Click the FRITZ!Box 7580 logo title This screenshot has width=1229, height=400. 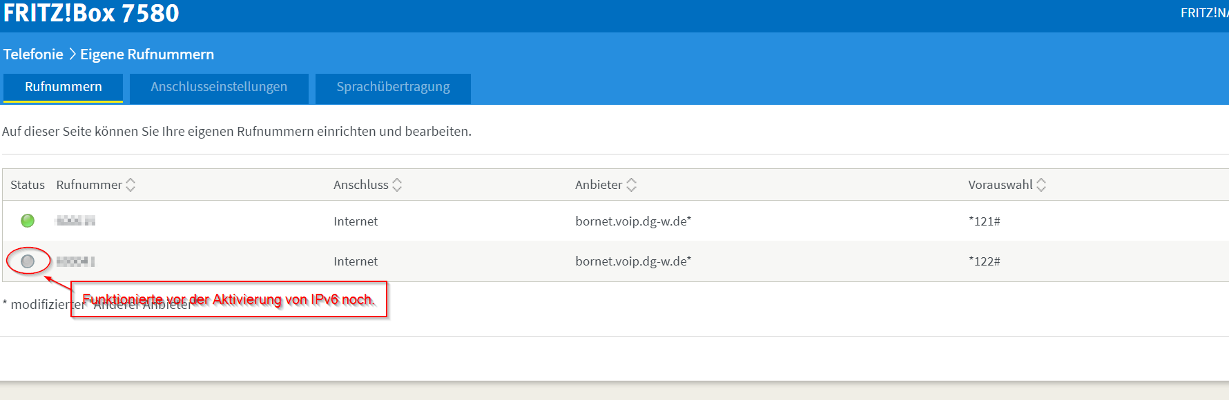[91, 13]
